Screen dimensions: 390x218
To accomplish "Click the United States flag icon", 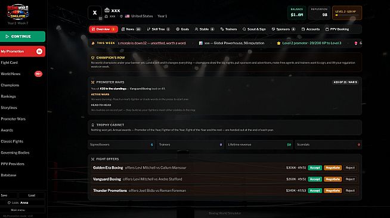I will (x=127, y=16).
